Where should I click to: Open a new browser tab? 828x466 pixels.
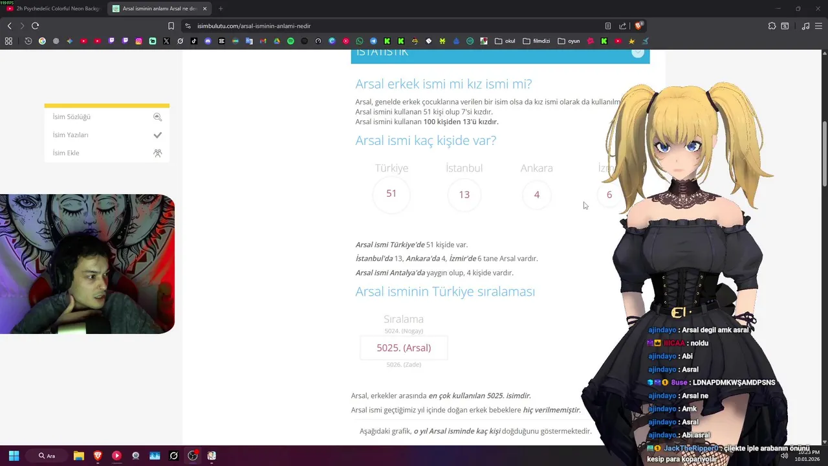coord(221,8)
